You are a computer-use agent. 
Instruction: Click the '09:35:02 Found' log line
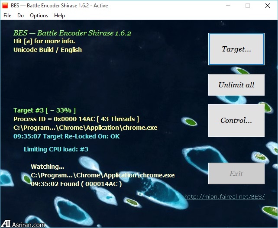76,184
